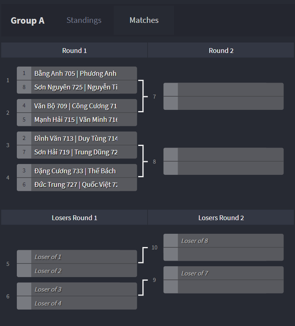The width and height of the screenshot is (295, 326).
Task: Select the Loser of 4 slot
Action: coord(77,303)
